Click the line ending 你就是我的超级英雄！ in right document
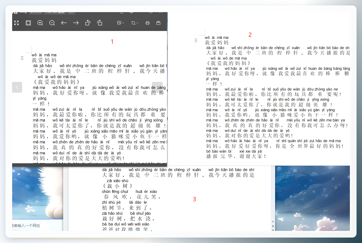362x243 pixels. tap(269, 105)
